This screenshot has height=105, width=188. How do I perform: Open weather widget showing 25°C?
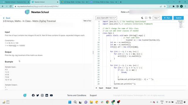point(6,102)
